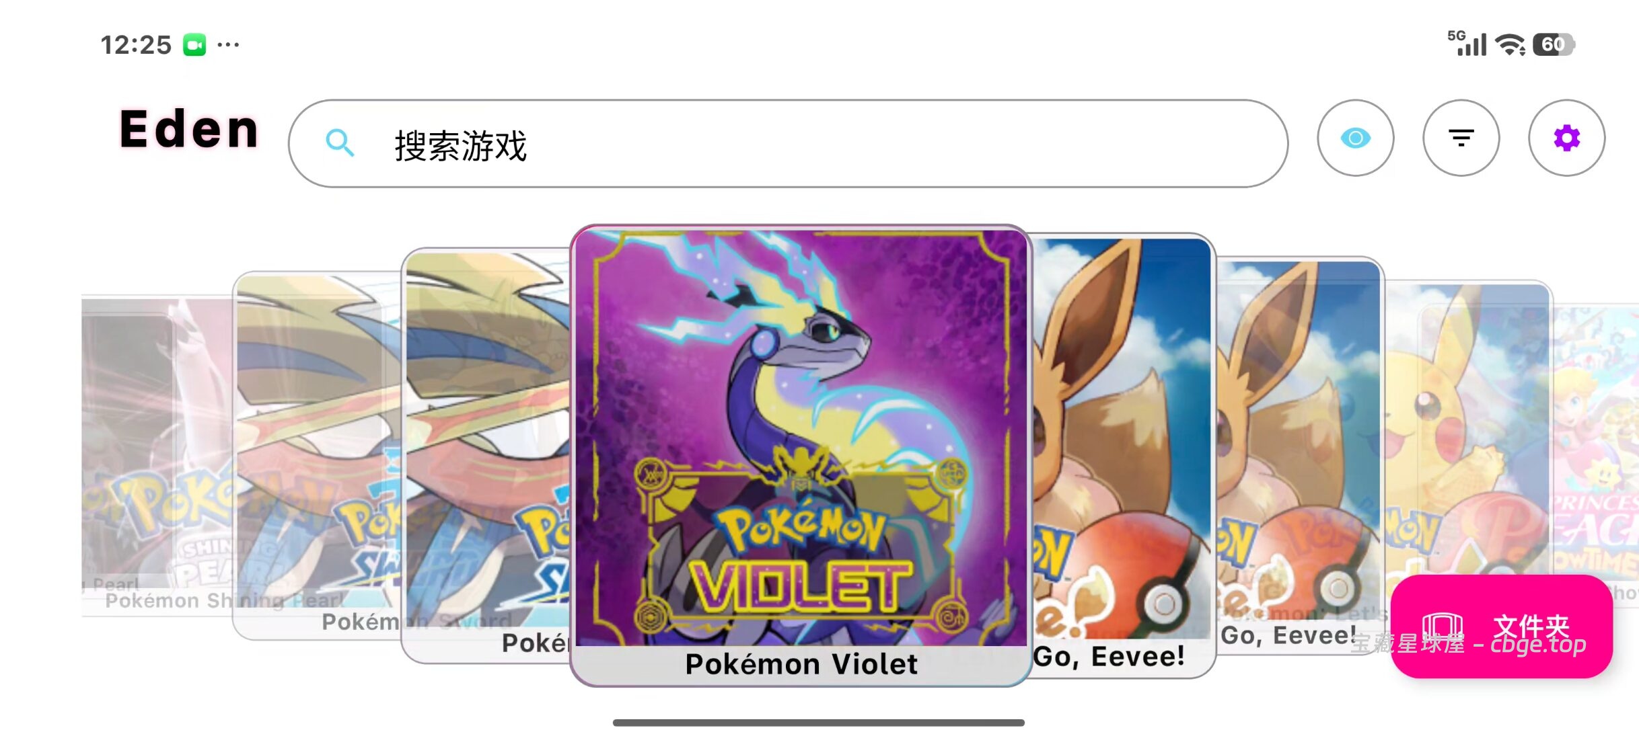Image resolution: width=1639 pixels, height=730 pixels.
Task: Select the Pokémon Shining Pearl card
Action: coord(157,456)
